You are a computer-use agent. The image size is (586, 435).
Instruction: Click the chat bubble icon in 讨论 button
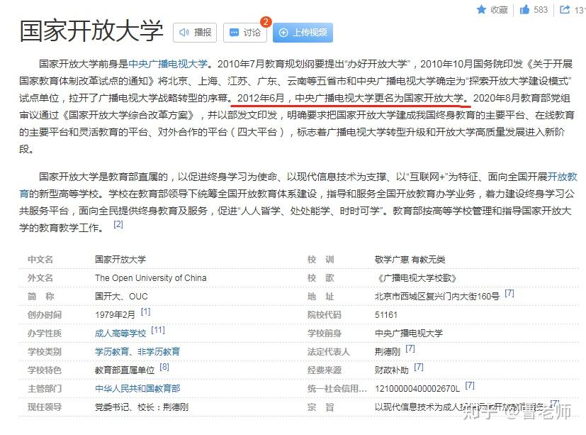(234, 33)
